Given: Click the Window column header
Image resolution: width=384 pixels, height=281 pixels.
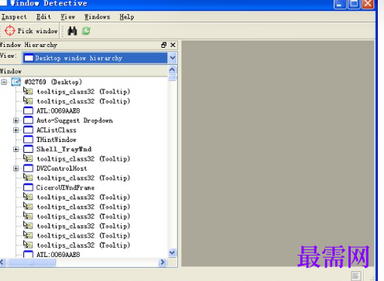Looking at the screenshot, I should pyautogui.click(x=84, y=71).
